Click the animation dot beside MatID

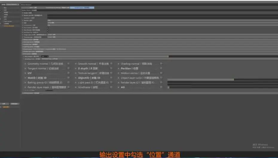(25, 78)
